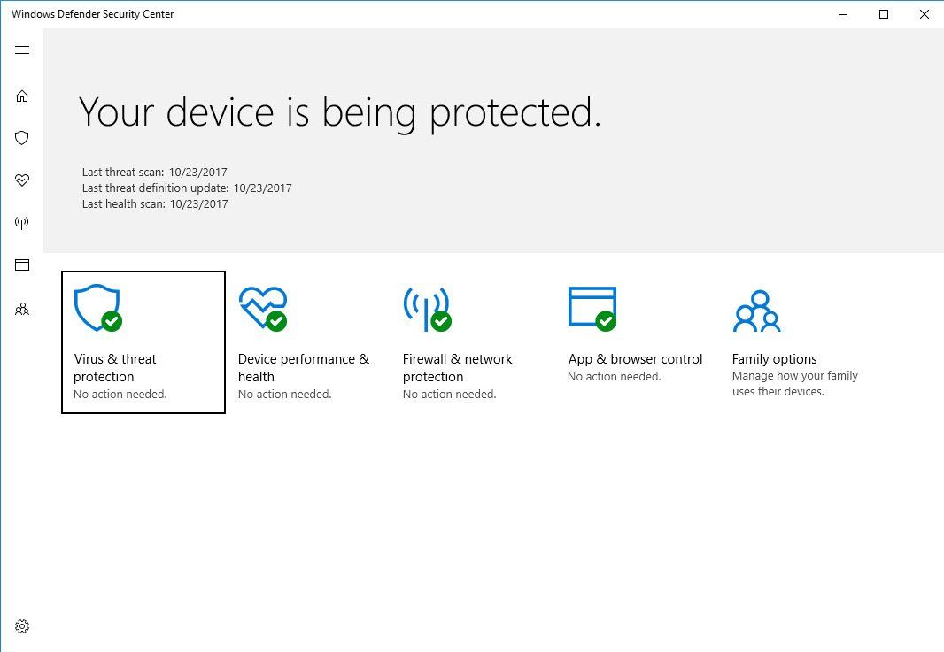This screenshot has width=944, height=652.
Task: Click the Last threat scan date text
Action: point(154,172)
